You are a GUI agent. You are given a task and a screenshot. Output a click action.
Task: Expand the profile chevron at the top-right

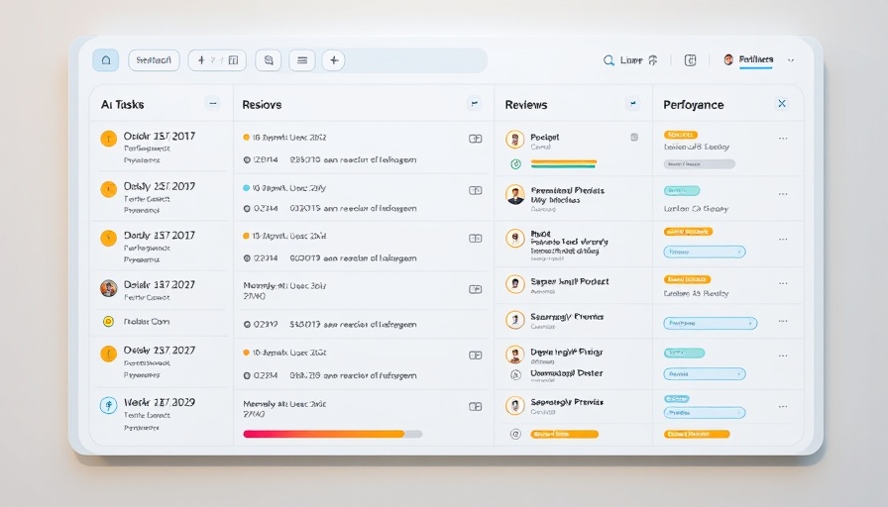point(791,60)
